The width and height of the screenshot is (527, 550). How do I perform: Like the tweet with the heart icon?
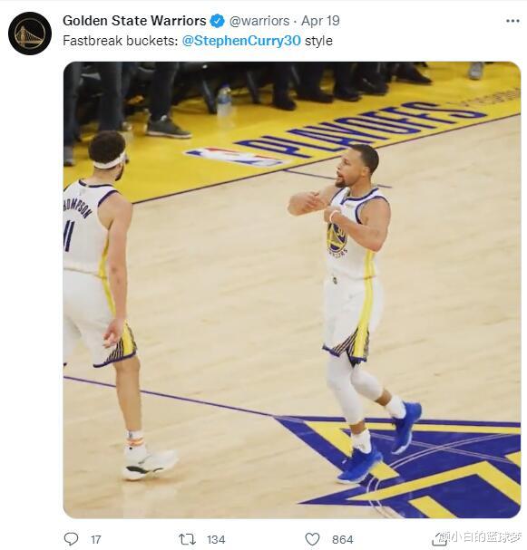(x=312, y=539)
